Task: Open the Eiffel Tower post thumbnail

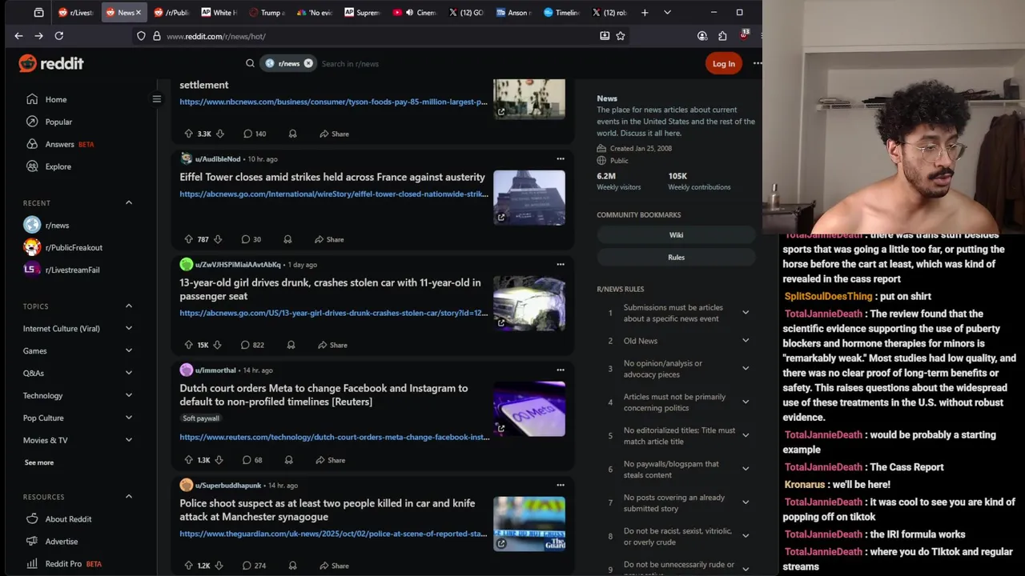Action: pyautogui.click(x=529, y=198)
